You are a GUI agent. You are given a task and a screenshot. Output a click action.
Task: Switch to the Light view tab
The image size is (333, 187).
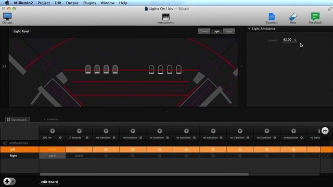(216, 31)
